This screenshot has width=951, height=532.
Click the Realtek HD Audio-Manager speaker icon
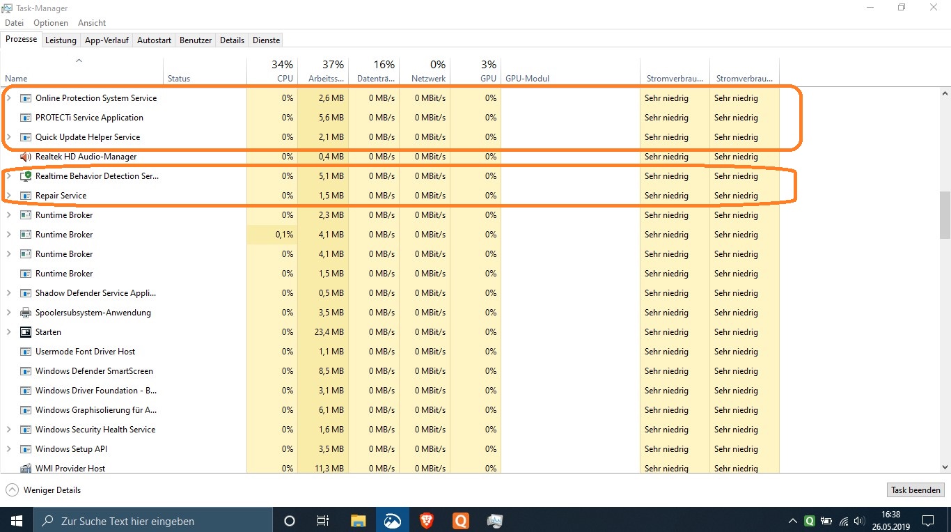26,157
